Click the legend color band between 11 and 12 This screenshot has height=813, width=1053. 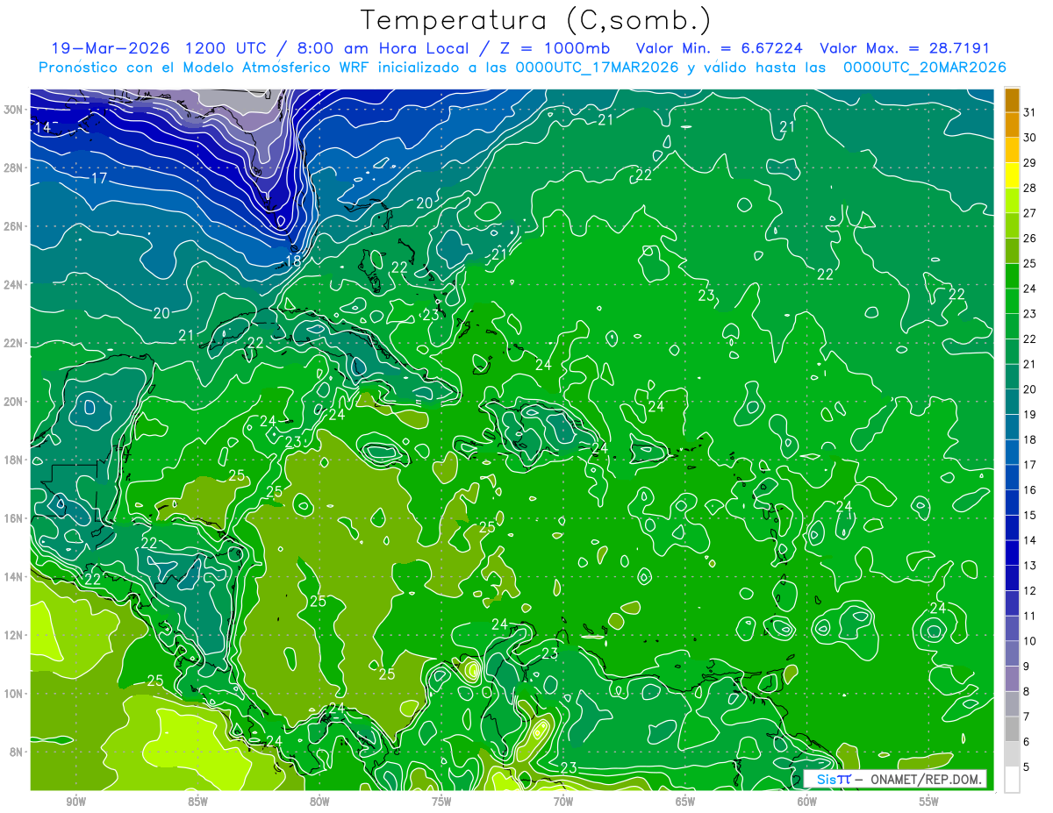1012,604
